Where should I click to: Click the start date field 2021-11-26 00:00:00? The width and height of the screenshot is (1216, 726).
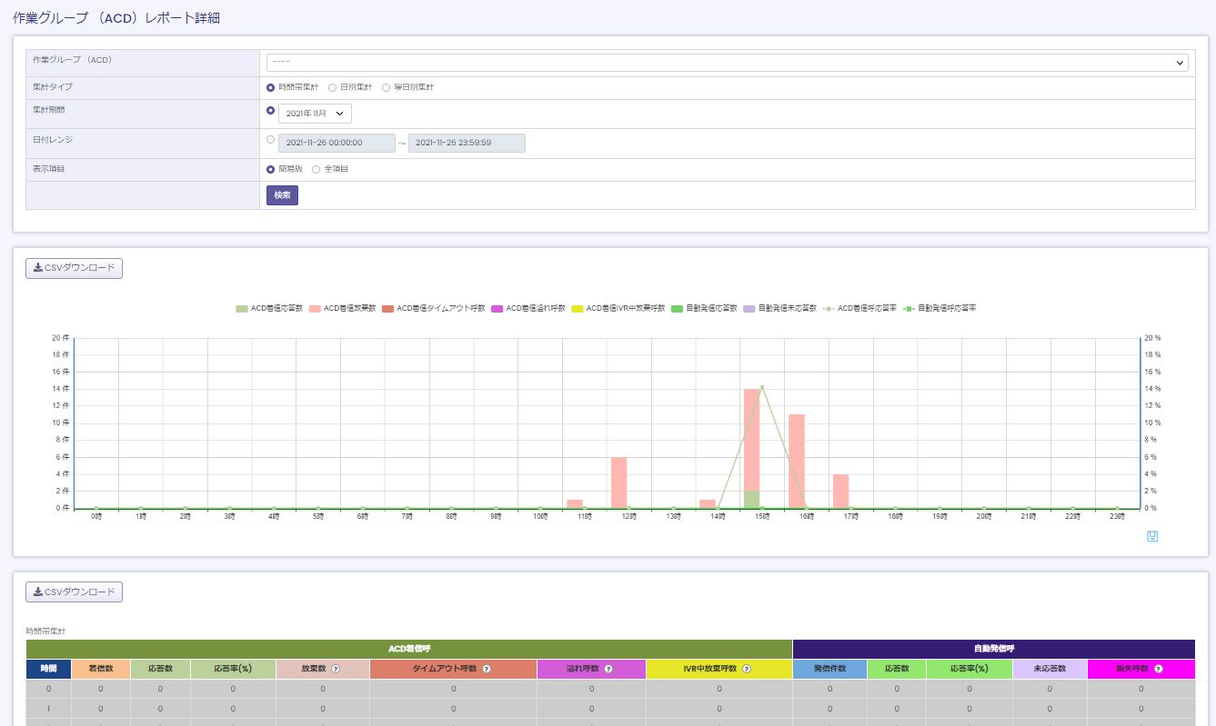point(337,144)
